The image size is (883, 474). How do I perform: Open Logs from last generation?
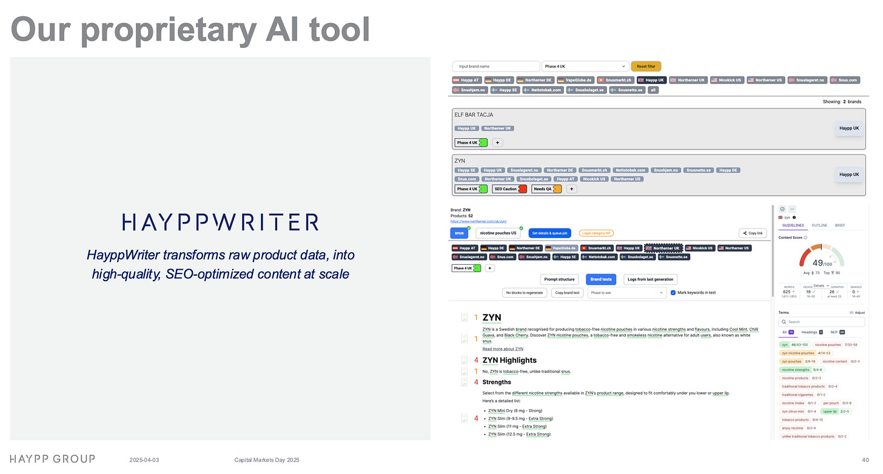coord(650,279)
